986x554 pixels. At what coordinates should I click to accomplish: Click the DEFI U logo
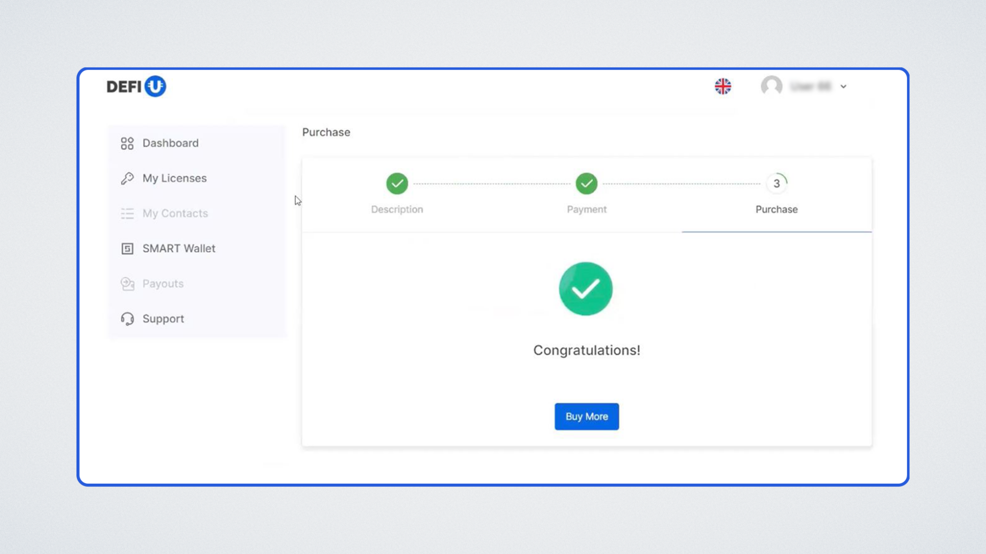[136, 86]
